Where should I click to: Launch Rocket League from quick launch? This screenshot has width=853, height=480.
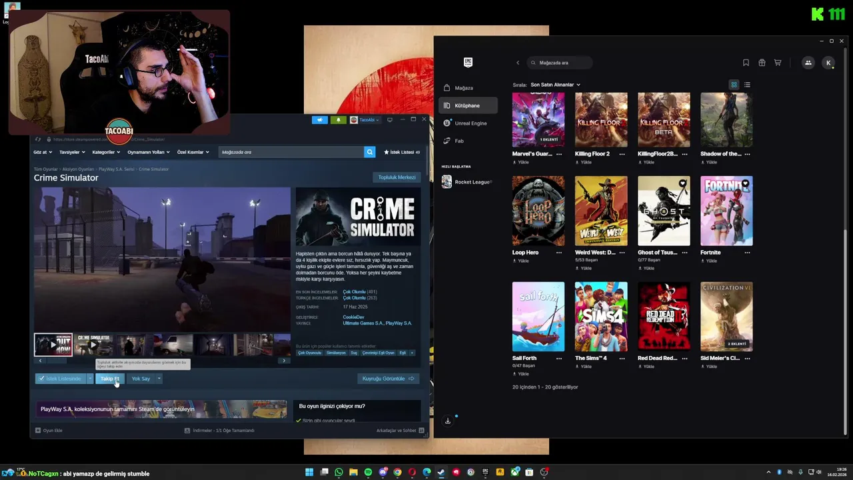[466, 181]
